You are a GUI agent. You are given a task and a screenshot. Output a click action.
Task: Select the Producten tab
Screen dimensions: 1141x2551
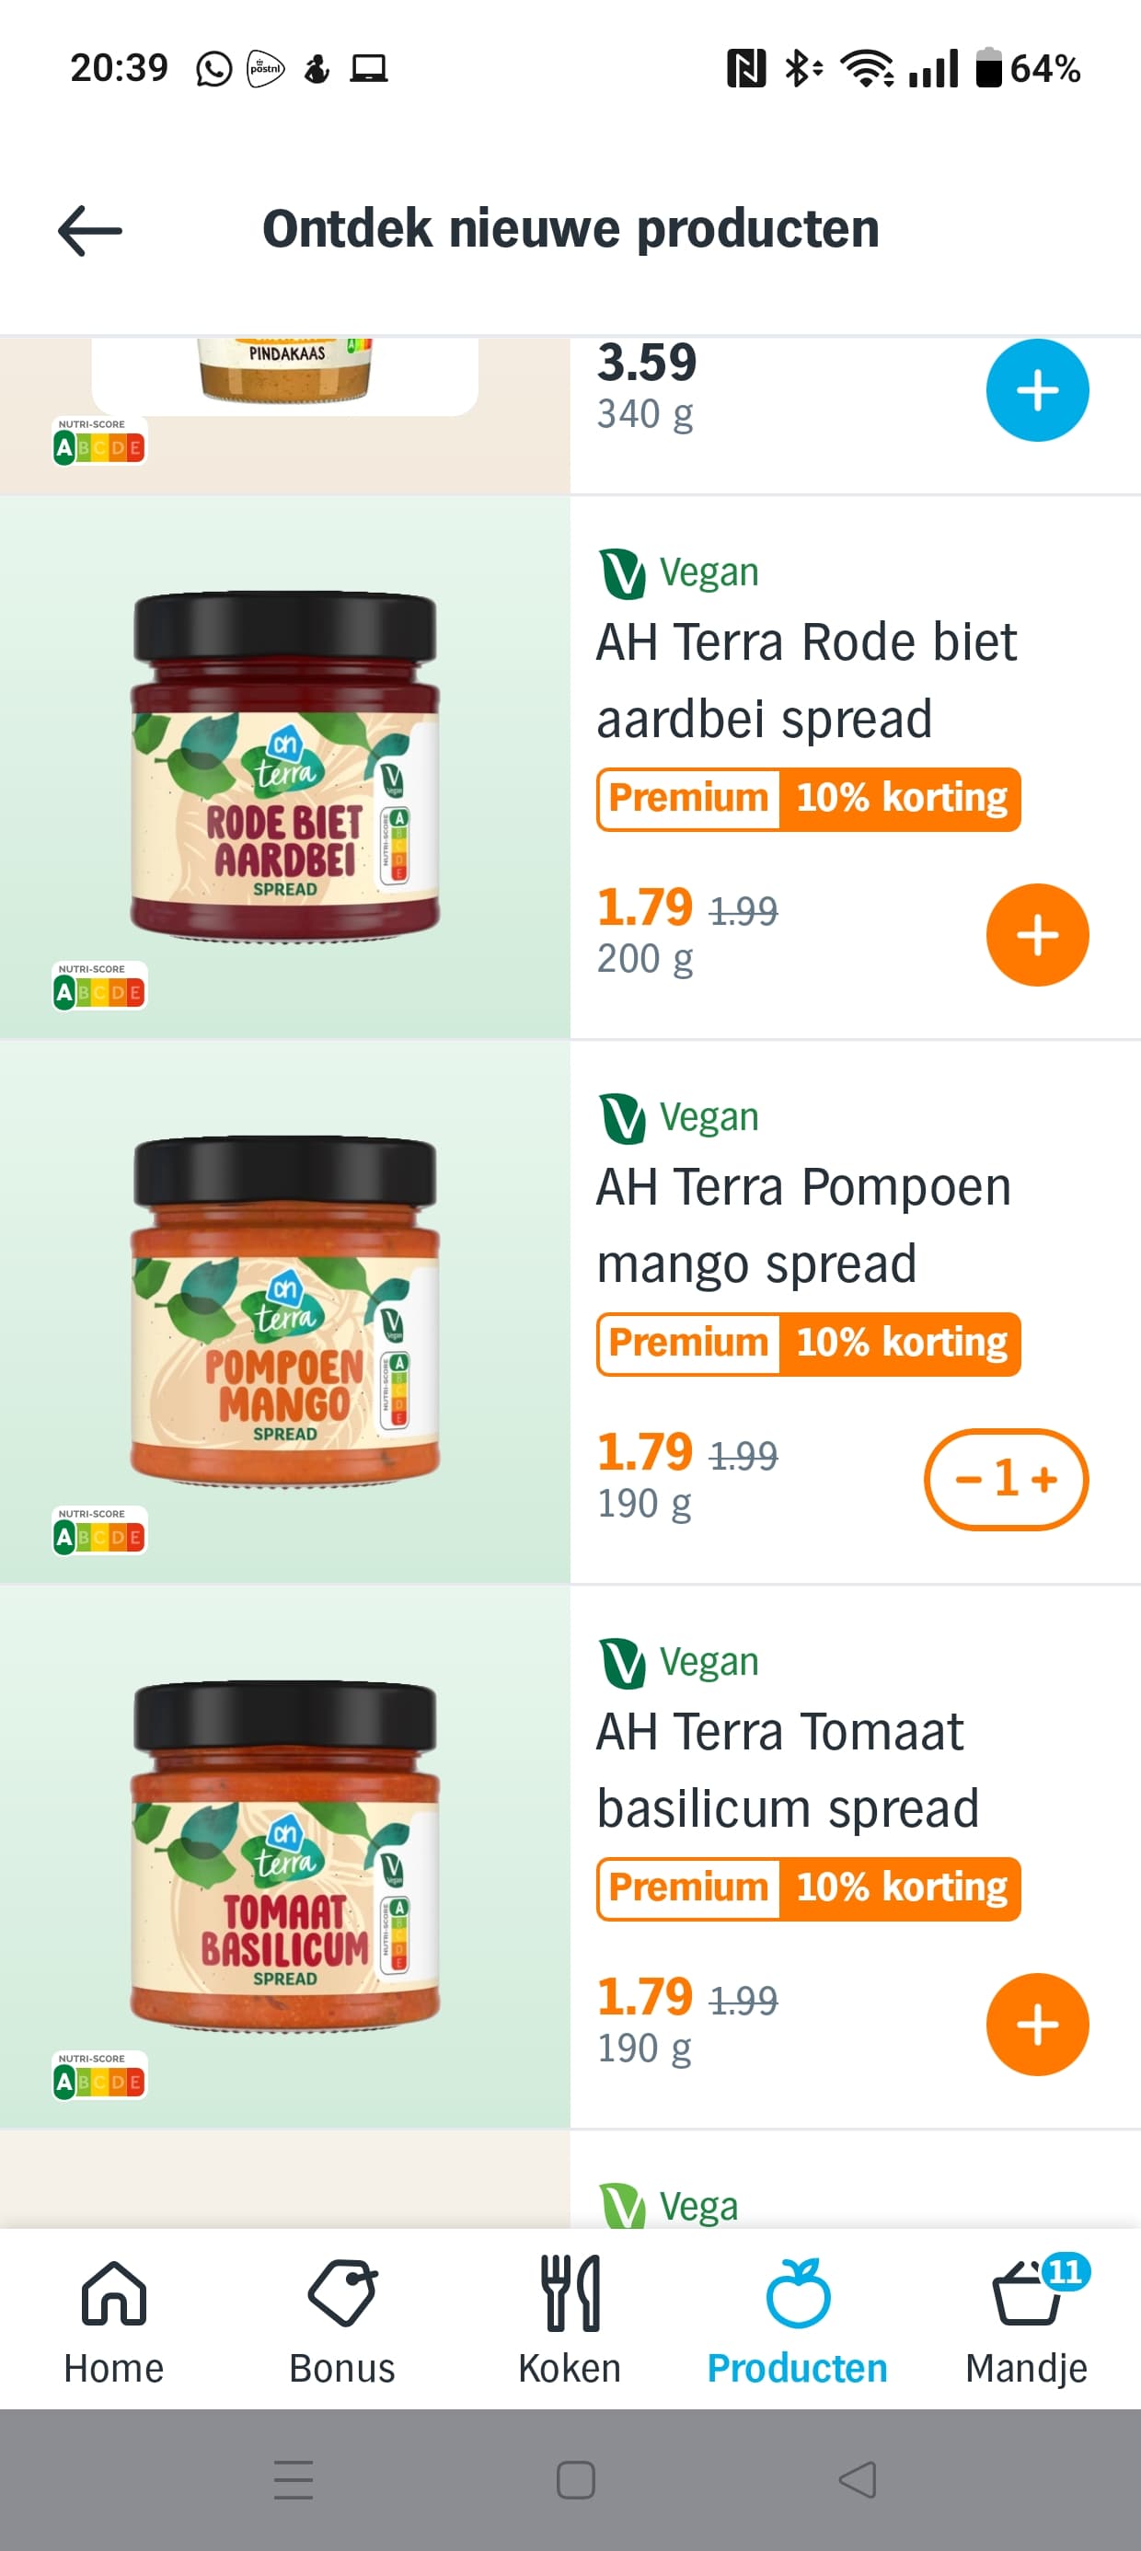pyautogui.click(x=797, y=2319)
